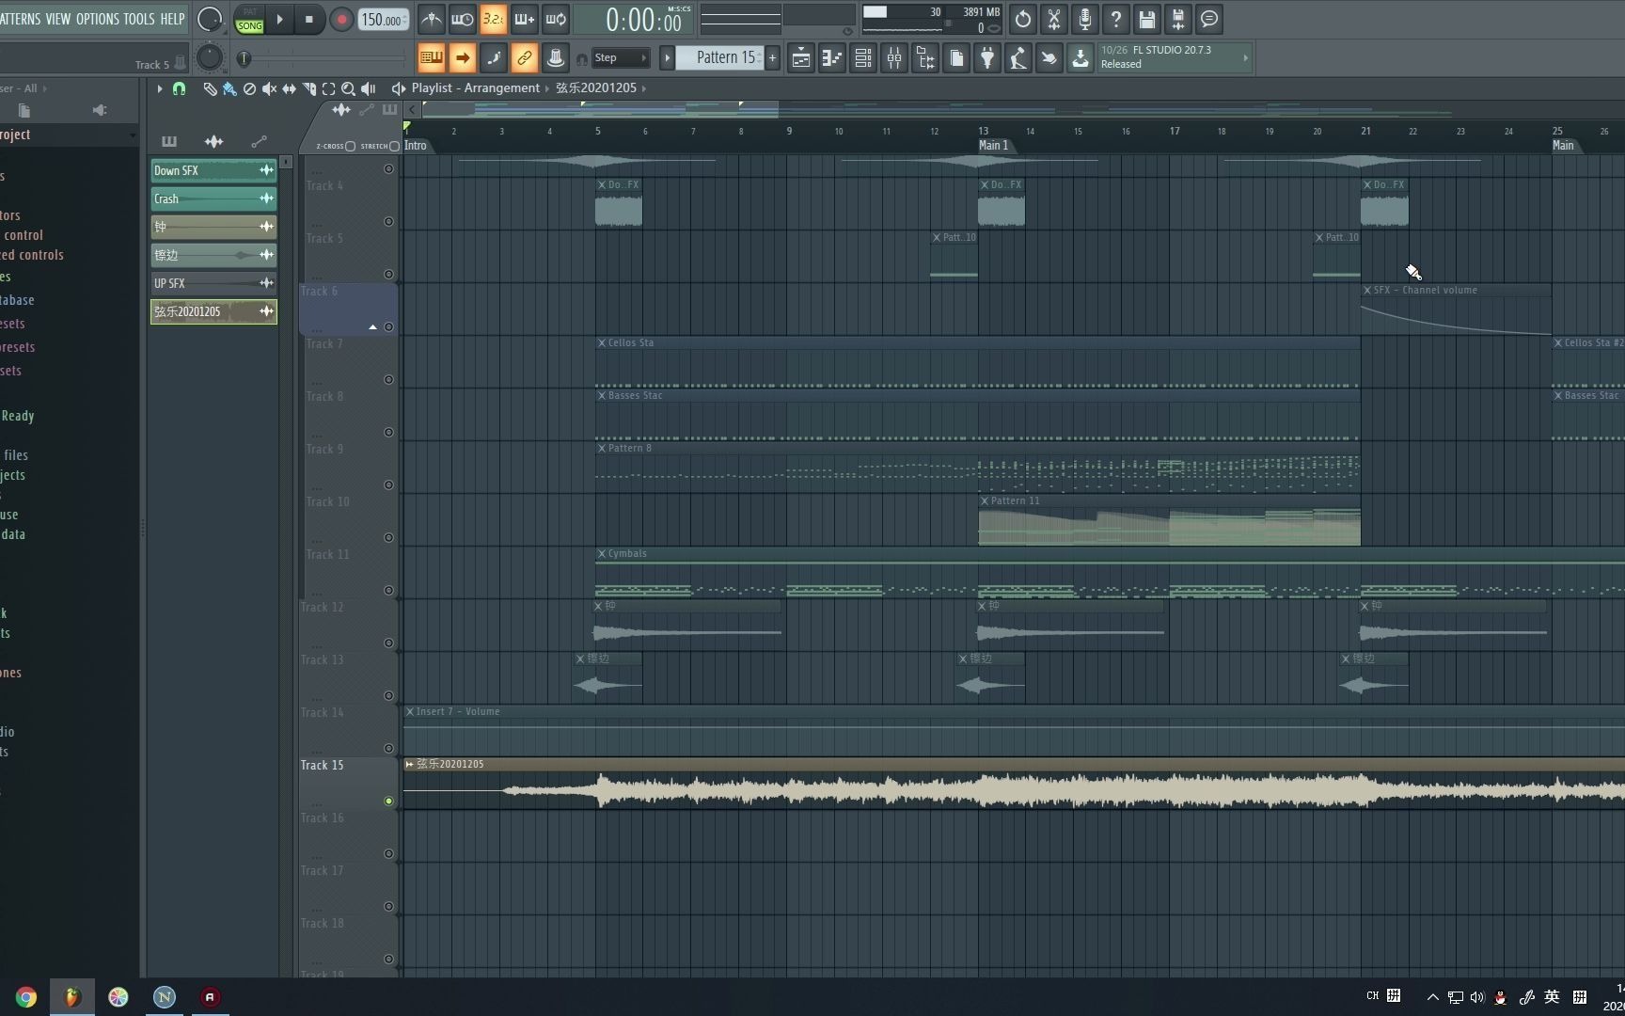1625x1016 pixels.
Task: Start playback with the play button
Action: tap(279, 19)
